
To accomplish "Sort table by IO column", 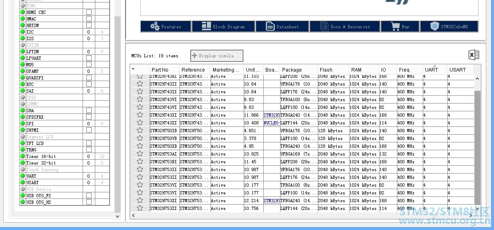I will (388, 70).
